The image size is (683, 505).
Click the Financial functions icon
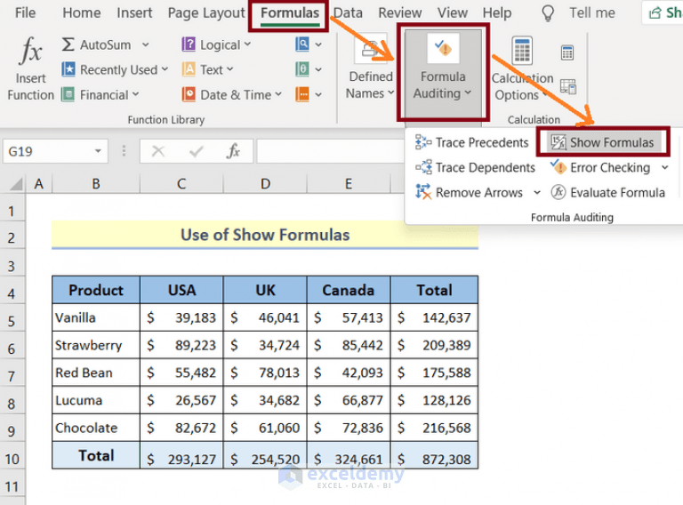pyautogui.click(x=68, y=94)
